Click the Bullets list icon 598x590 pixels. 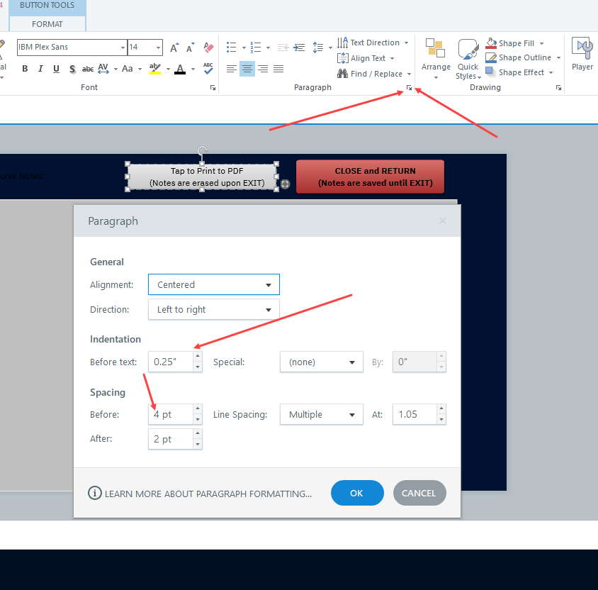pyautogui.click(x=232, y=48)
